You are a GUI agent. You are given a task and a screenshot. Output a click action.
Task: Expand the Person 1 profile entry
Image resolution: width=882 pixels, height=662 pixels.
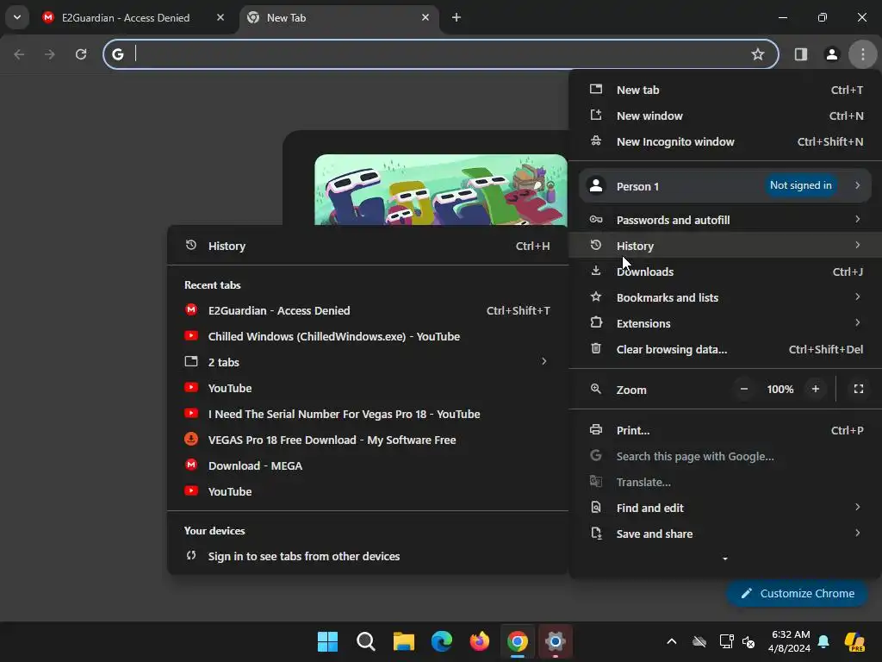[x=725, y=186]
